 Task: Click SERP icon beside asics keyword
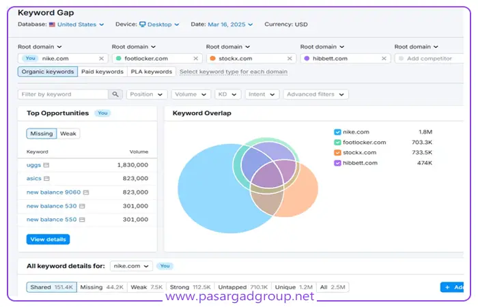46,179
